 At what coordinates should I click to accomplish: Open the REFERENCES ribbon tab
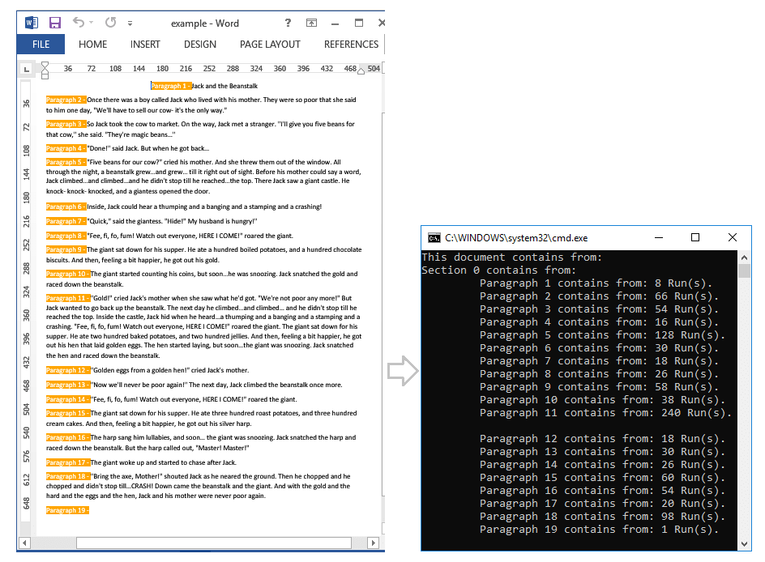pos(351,45)
